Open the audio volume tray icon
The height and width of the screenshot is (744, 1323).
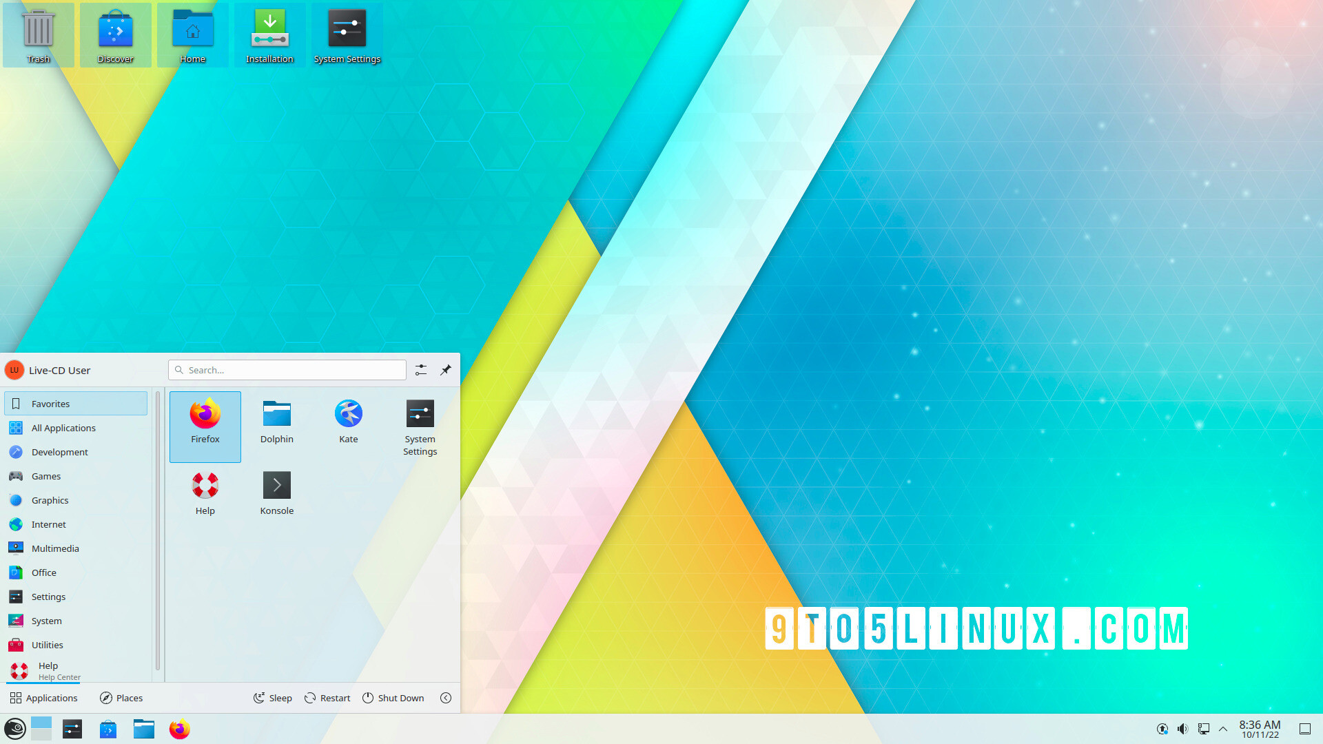[x=1183, y=729]
